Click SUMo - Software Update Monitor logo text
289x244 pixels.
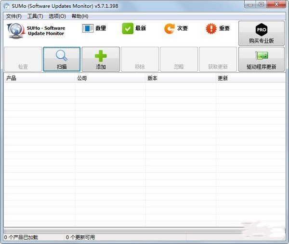pyautogui.click(x=46, y=31)
